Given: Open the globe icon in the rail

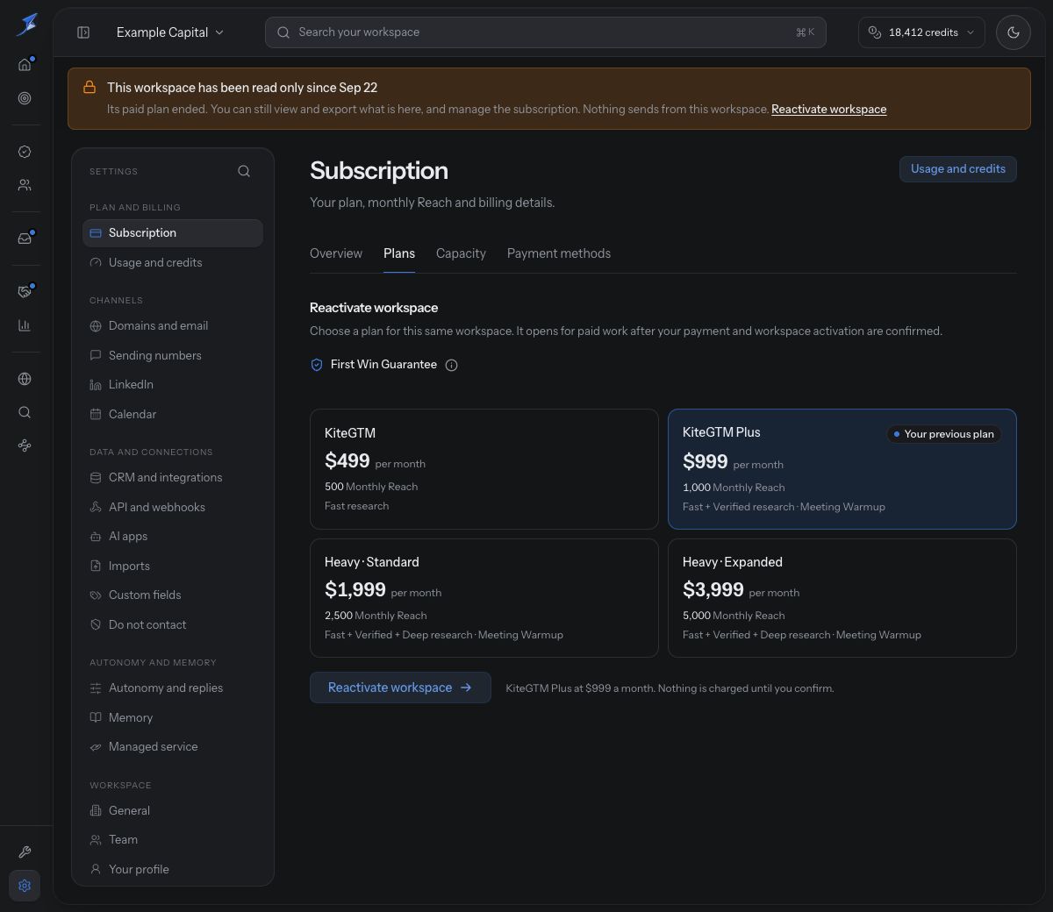Looking at the screenshot, I should (x=25, y=379).
